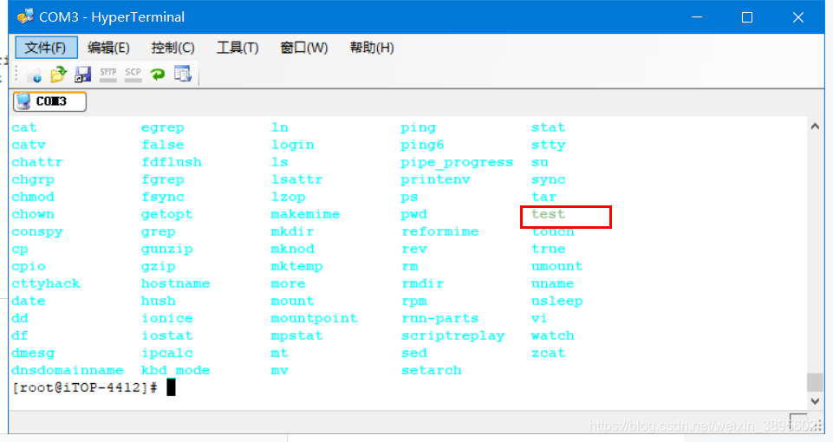Click the new session page icon

tap(35, 75)
